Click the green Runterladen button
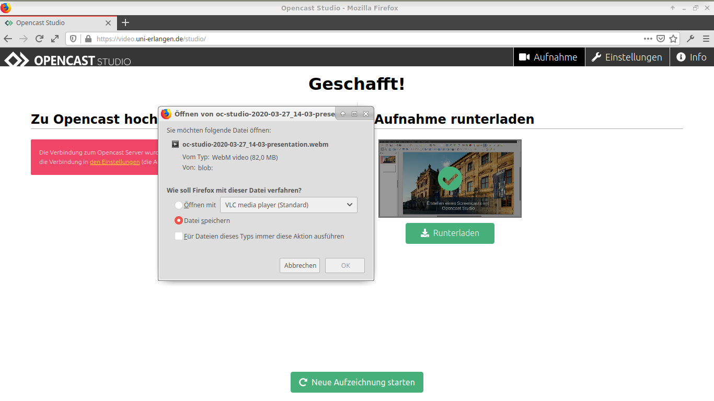714x401 pixels. 450,233
